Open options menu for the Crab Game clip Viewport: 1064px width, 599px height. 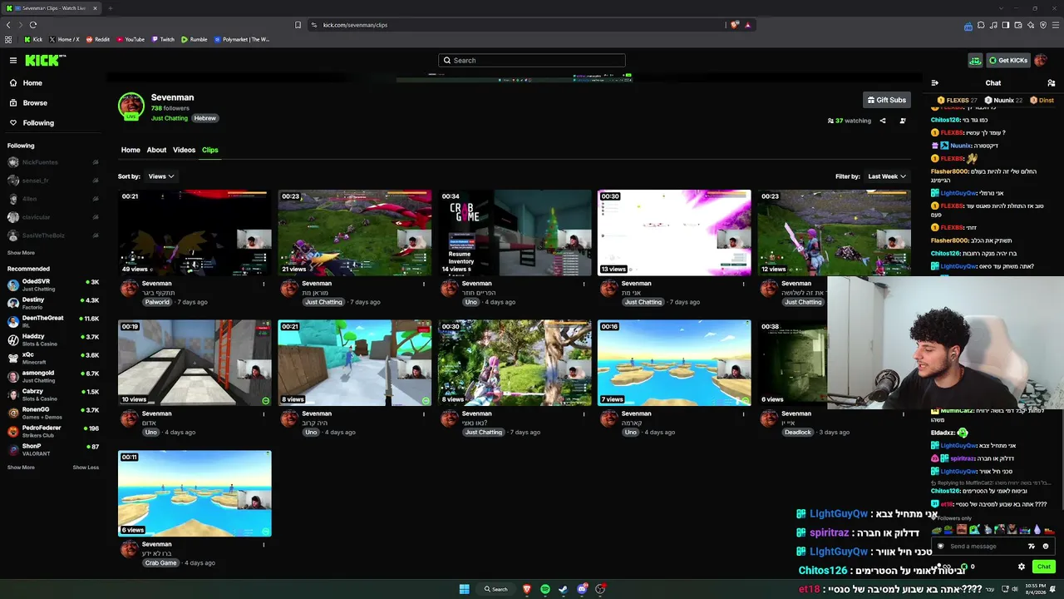[x=264, y=545]
